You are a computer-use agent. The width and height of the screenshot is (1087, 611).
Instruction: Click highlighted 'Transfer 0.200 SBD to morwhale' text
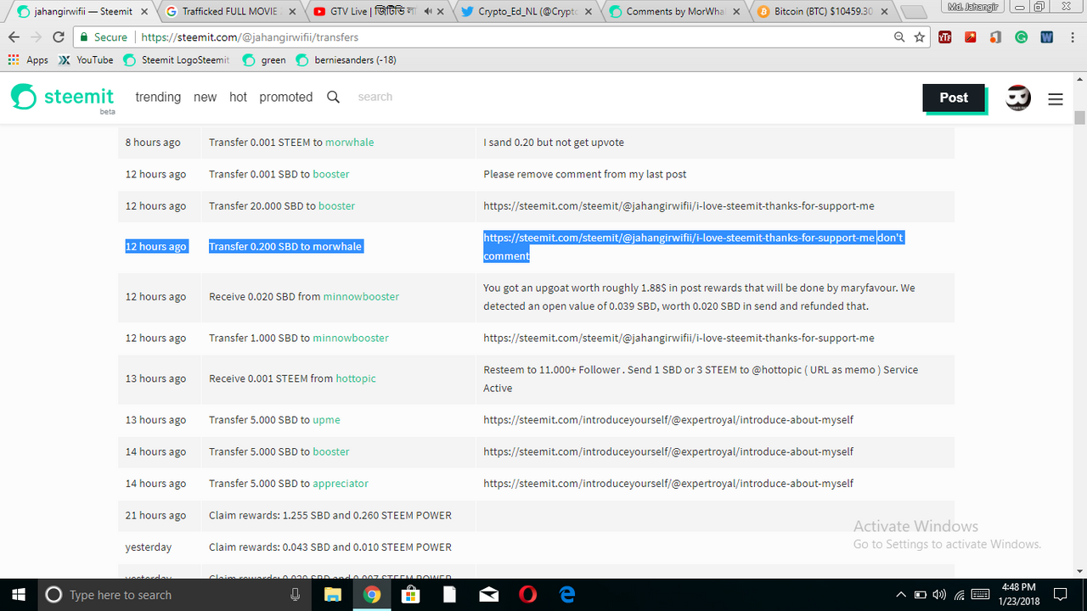pyautogui.click(x=285, y=247)
